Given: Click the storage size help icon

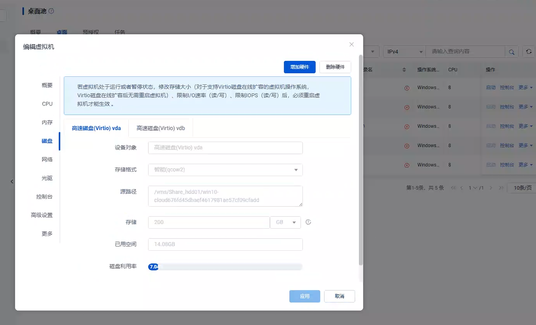Looking at the screenshot, I should click(308, 222).
